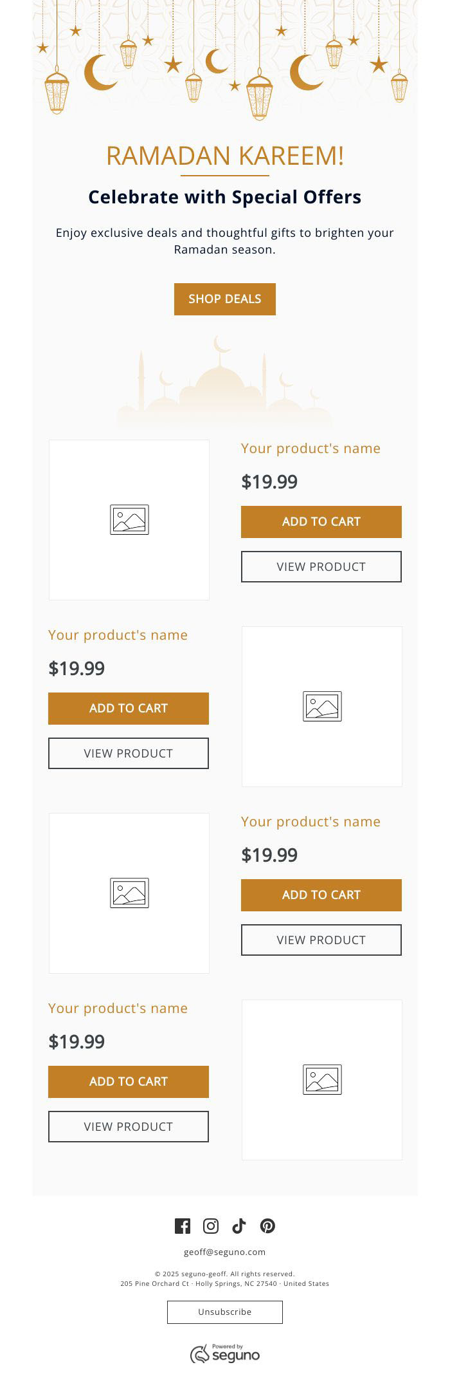Click the first product's name link
This screenshot has height=1376, width=450.
click(310, 449)
